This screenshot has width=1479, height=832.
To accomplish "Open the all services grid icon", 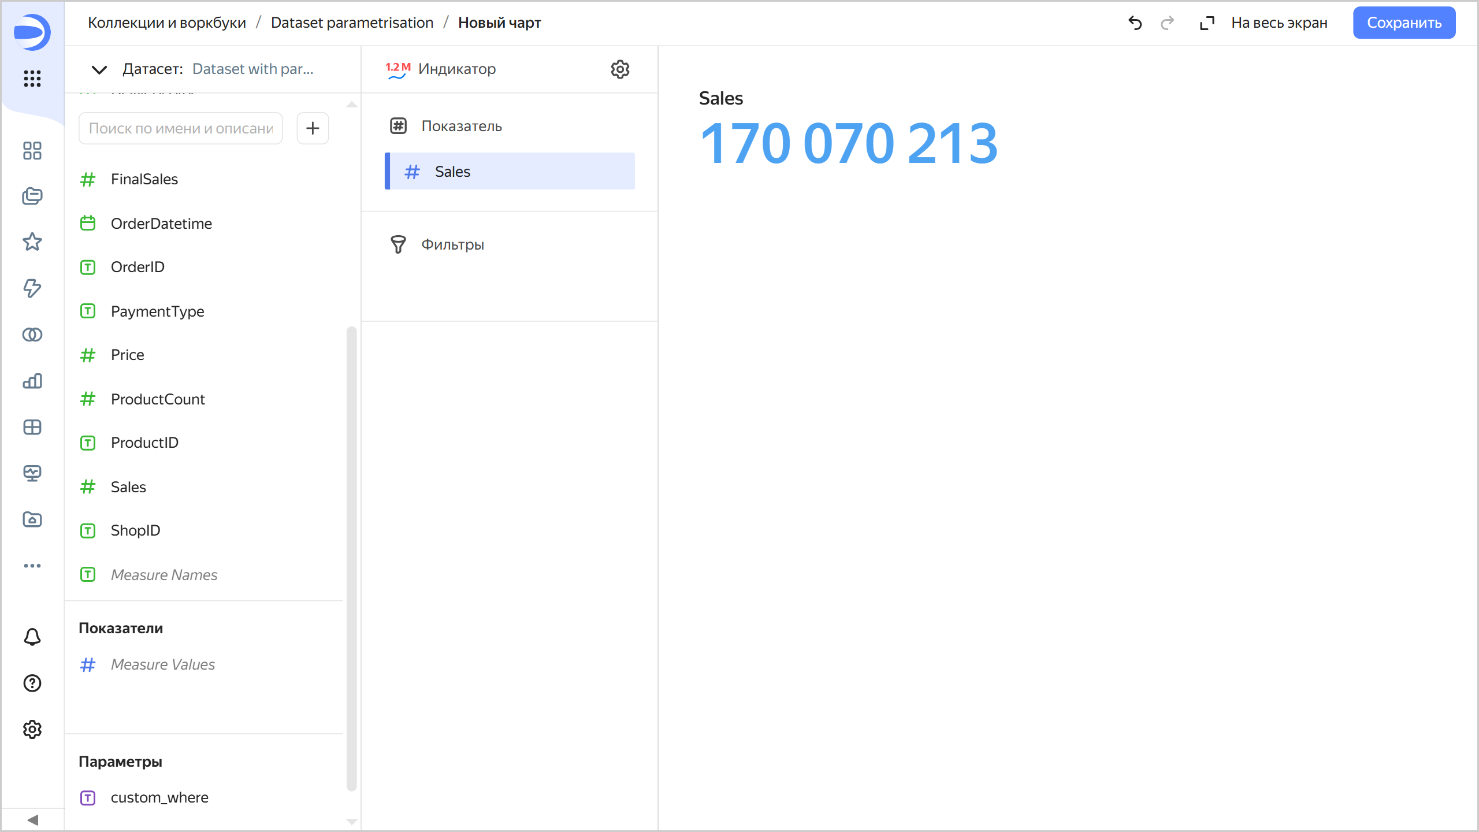I will (x=32, y=79).
